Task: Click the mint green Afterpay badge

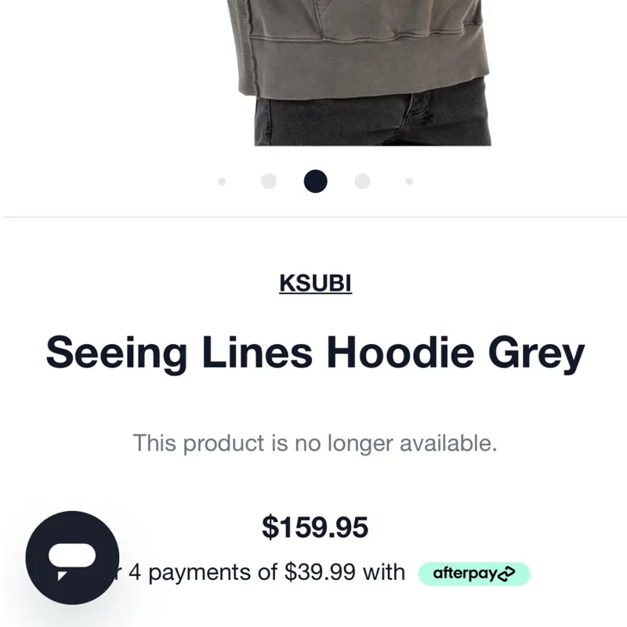Action: (474, 574)
